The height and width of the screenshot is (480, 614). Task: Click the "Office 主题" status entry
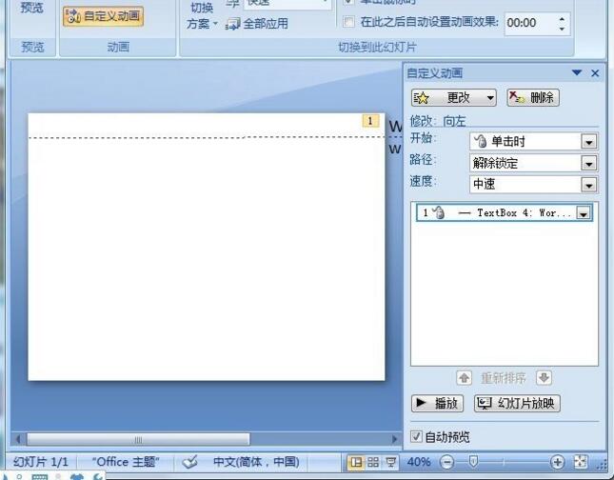point(126,462)
